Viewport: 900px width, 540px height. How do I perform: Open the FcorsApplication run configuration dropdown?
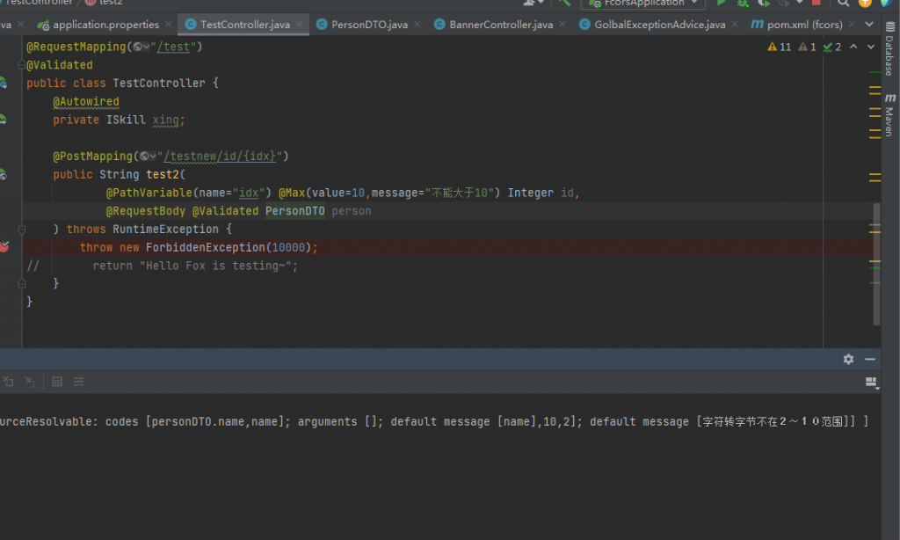642,3
